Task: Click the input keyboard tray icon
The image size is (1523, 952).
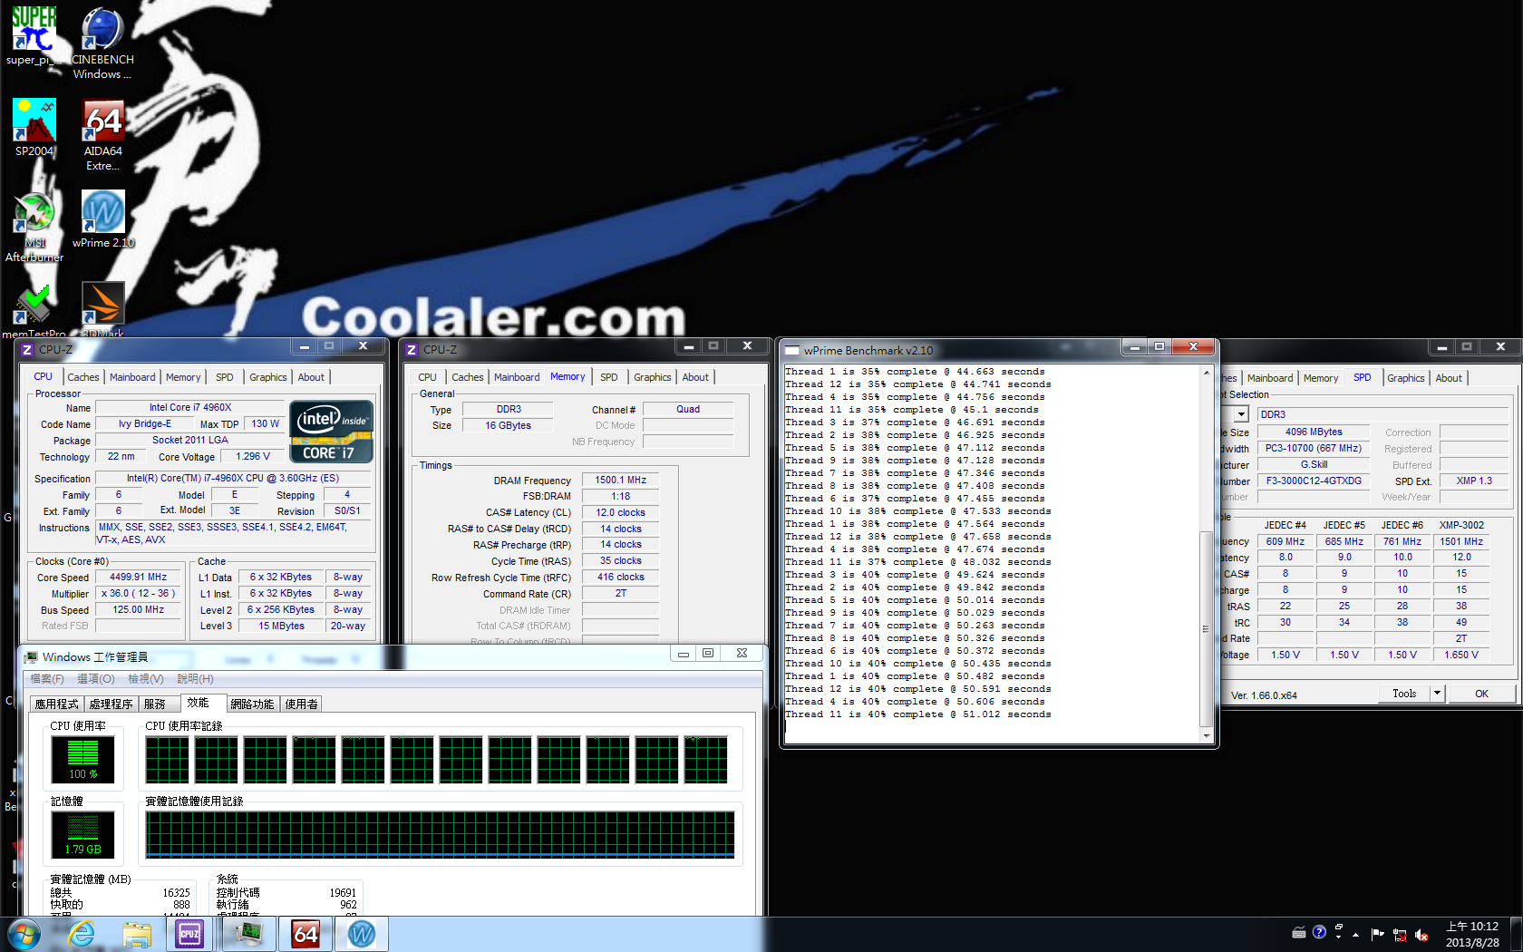Action: pos(1298,932)
